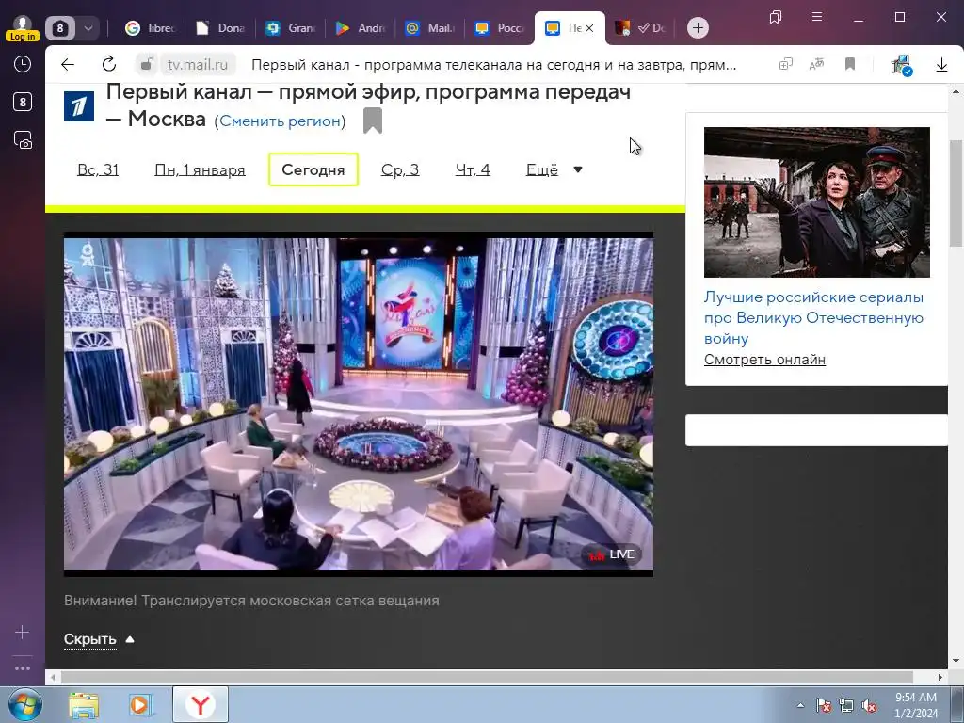Click the screenshot camera icon in sidebar

click(x=23, y=140)
